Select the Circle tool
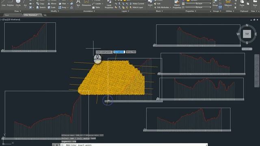 [18, 3]
